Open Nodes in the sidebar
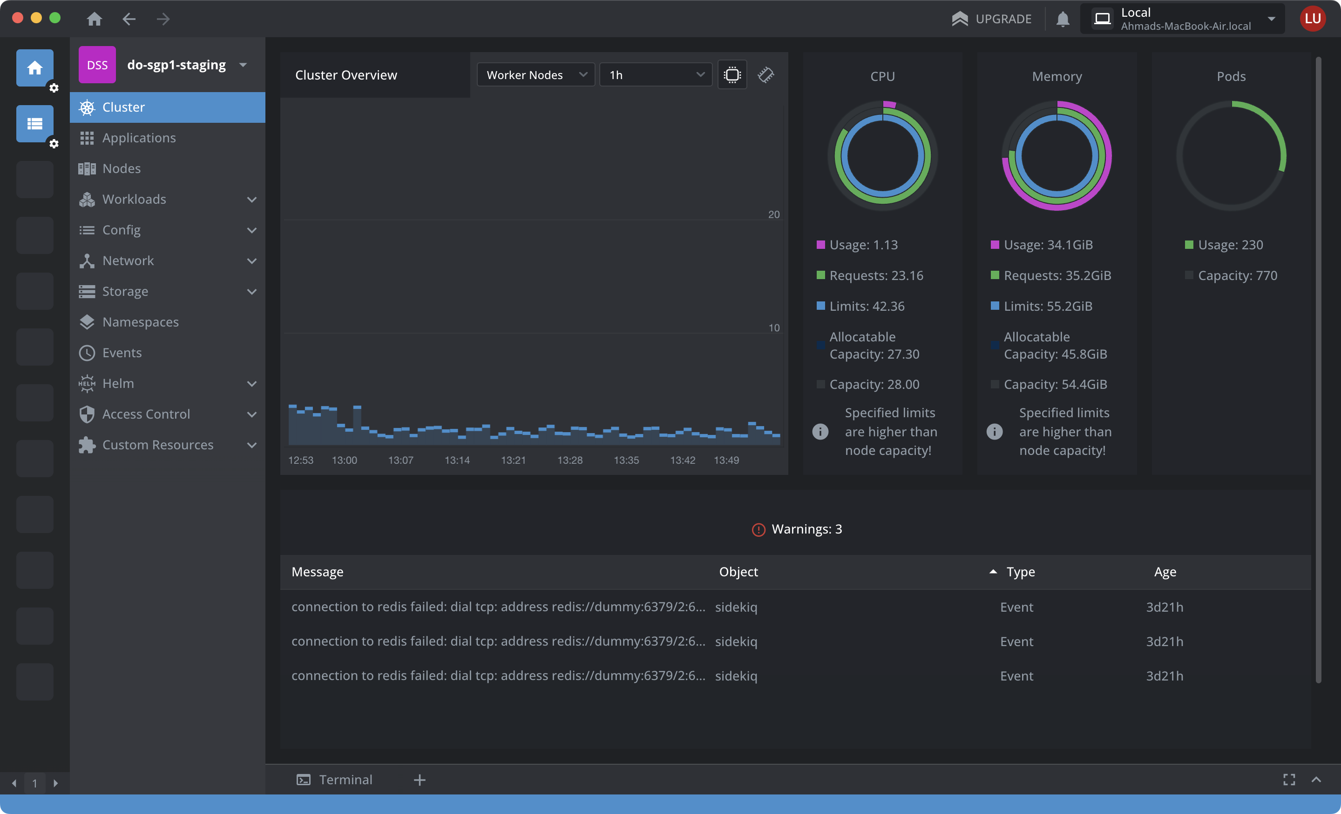 click(x=122, y=168)
